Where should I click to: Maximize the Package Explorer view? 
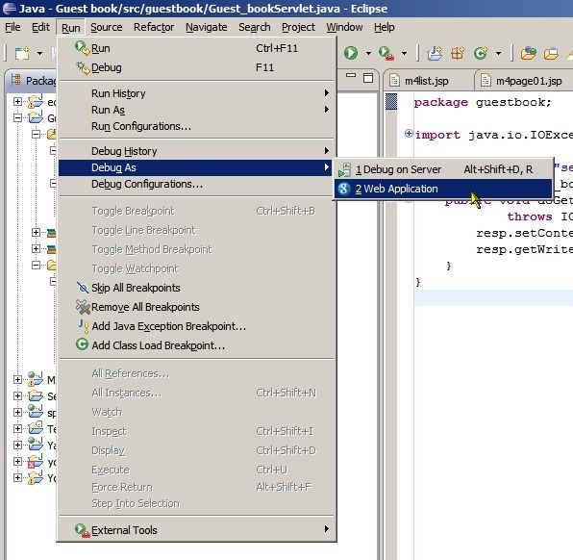368,78
